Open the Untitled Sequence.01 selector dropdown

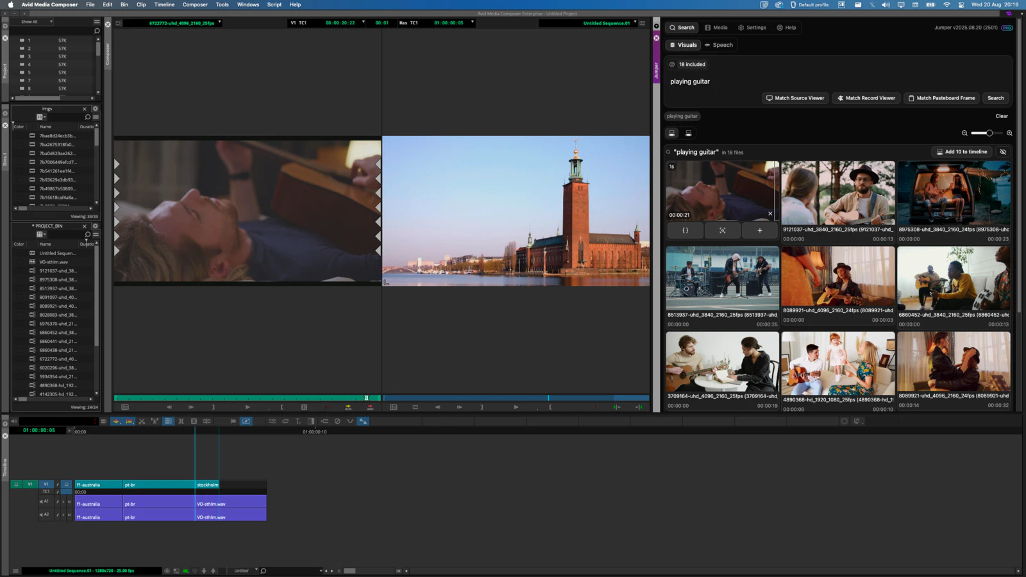point(635,22)
